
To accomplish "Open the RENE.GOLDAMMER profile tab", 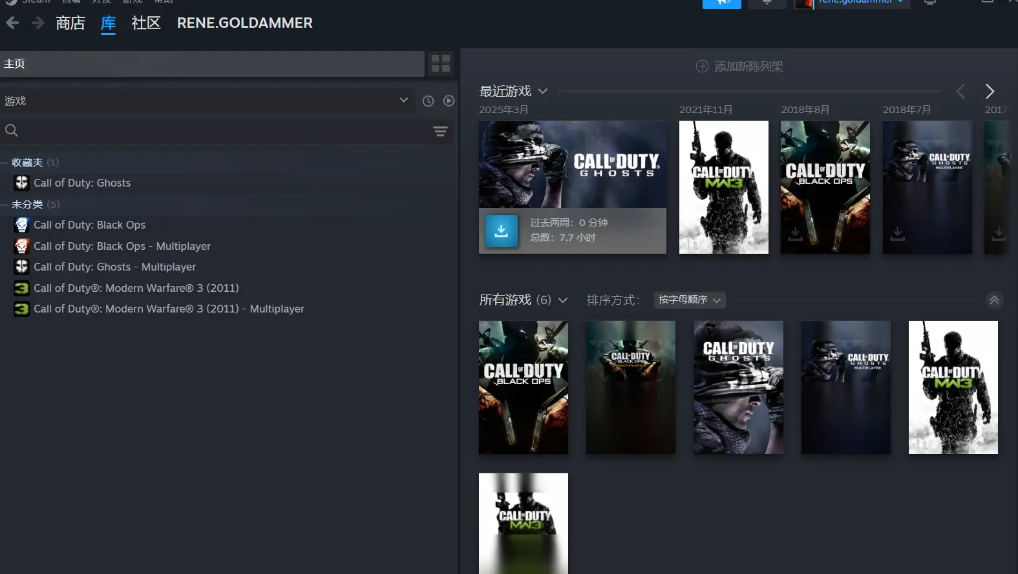I will tap(245, 23).
